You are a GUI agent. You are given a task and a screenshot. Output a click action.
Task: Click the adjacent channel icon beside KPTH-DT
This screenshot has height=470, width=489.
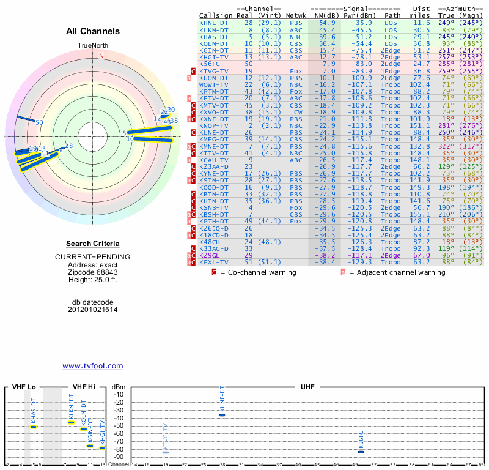click(189, 221)
